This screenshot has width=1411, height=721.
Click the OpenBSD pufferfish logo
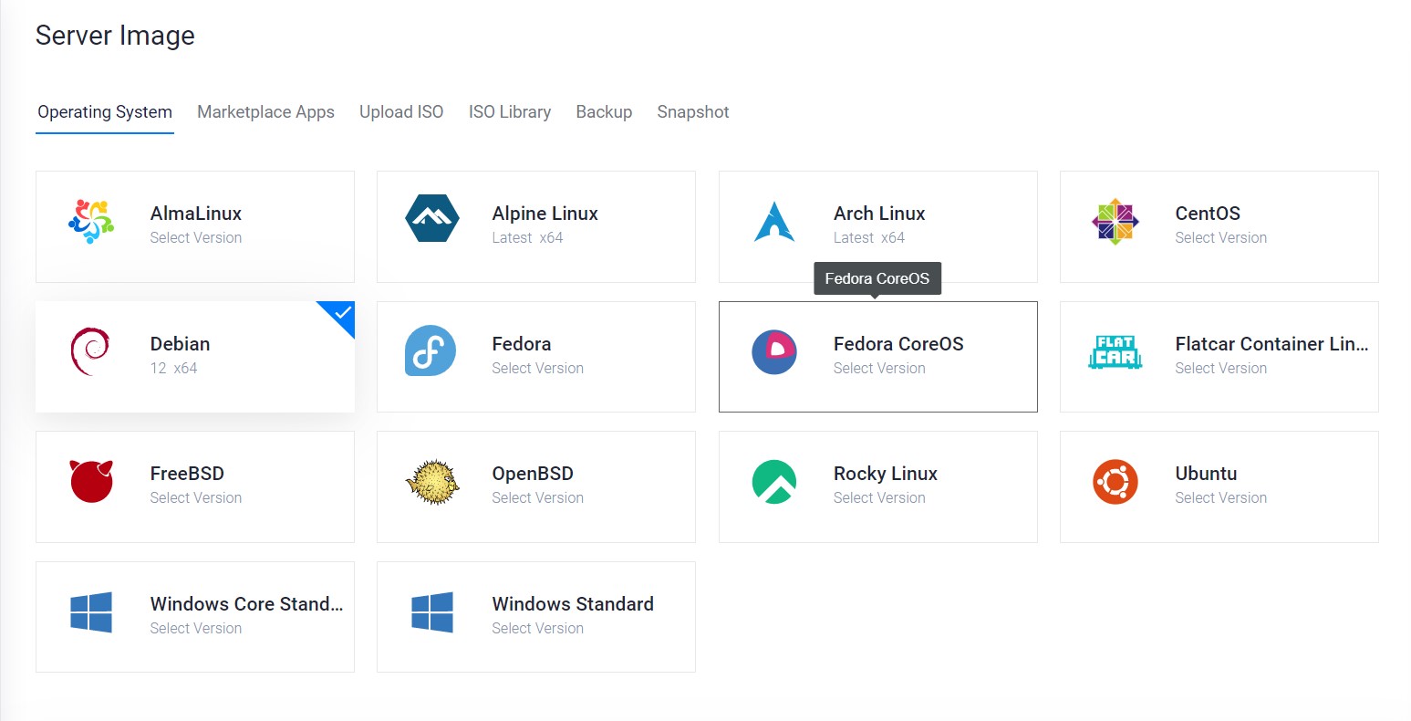[431, 482]
